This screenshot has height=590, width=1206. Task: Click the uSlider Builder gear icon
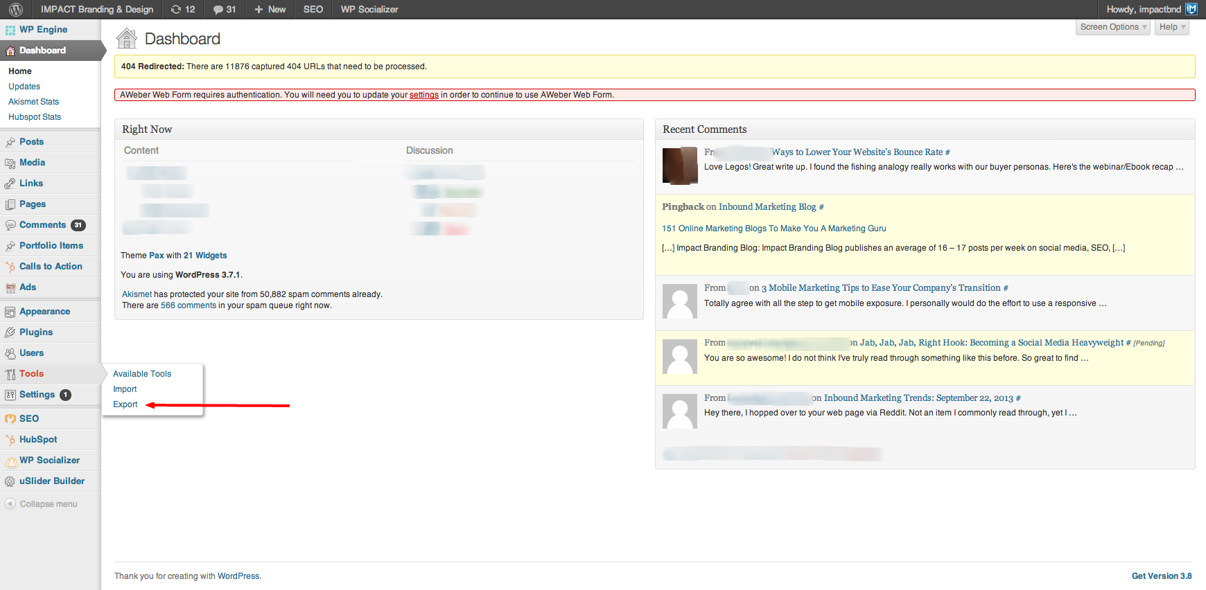(10, 481)
